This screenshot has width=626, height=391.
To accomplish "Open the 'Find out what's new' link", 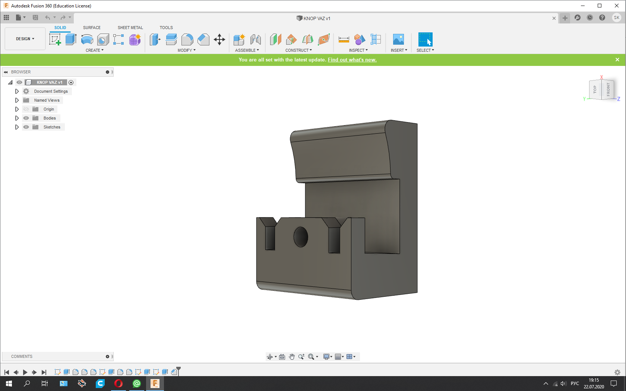I will (x=352, y=60).
